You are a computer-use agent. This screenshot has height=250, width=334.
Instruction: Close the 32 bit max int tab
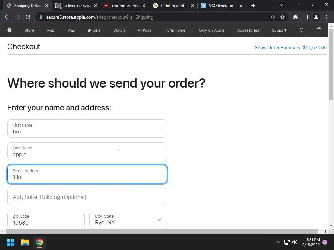[x=192, y=6]
